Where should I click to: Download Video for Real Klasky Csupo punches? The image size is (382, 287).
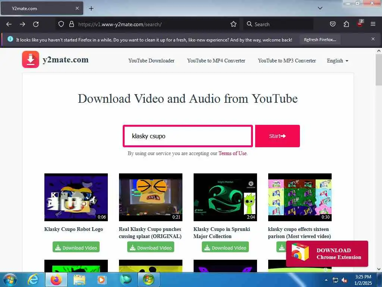click(x=151, y=247)
